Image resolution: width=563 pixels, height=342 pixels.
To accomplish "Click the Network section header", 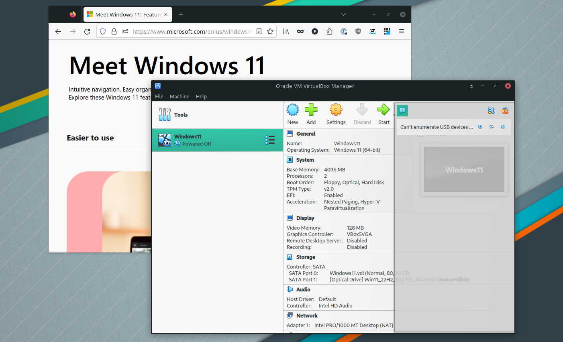I will click(307, 316).
